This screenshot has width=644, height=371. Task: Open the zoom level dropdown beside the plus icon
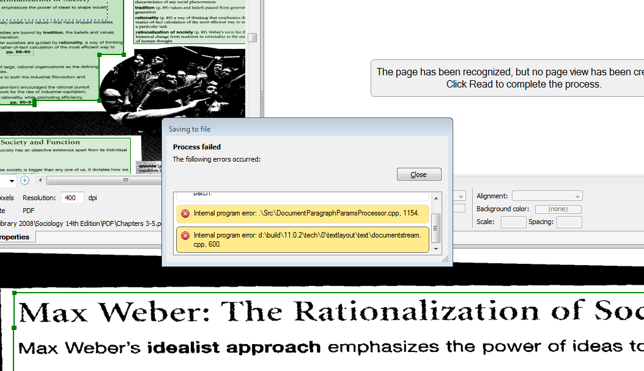(12, 181)
